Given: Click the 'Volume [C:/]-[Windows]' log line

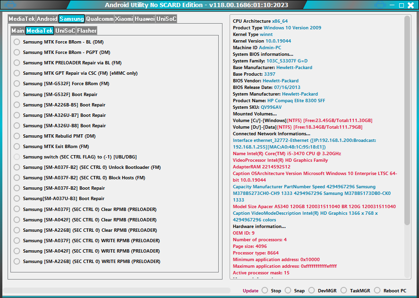Looking at the screenshot, I should click(x=302, y=121).
